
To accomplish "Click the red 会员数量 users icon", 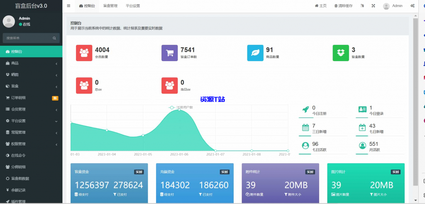I will 84,53.
